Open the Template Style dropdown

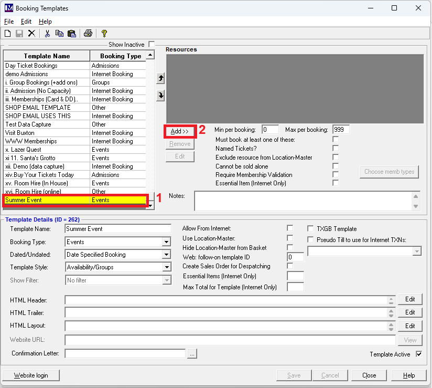tap(166, 267)
